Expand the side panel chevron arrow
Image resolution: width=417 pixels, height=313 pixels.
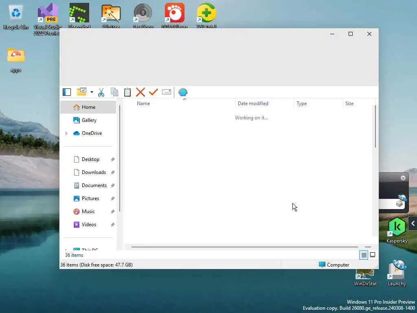(413, 224)
